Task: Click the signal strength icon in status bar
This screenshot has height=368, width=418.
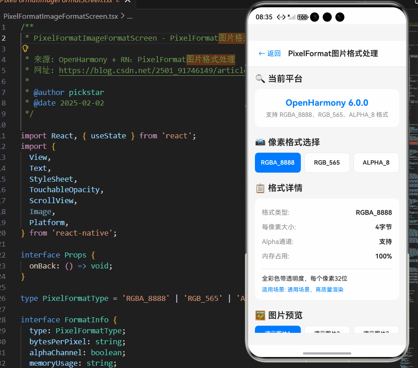Action: click(291, 17)
